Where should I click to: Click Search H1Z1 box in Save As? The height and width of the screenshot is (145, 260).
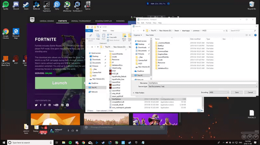tap(243, 30)
